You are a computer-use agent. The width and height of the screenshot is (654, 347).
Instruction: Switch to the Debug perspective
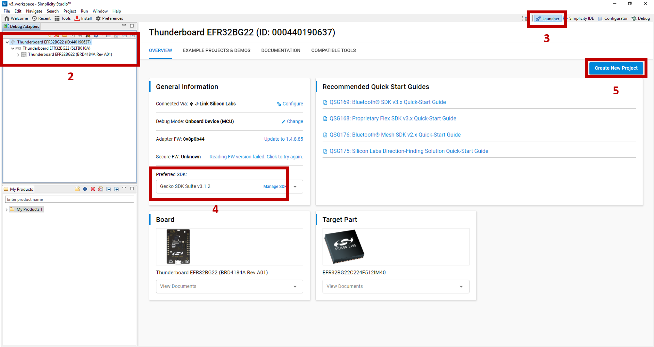pyautogui.click(x=641, y=18)
